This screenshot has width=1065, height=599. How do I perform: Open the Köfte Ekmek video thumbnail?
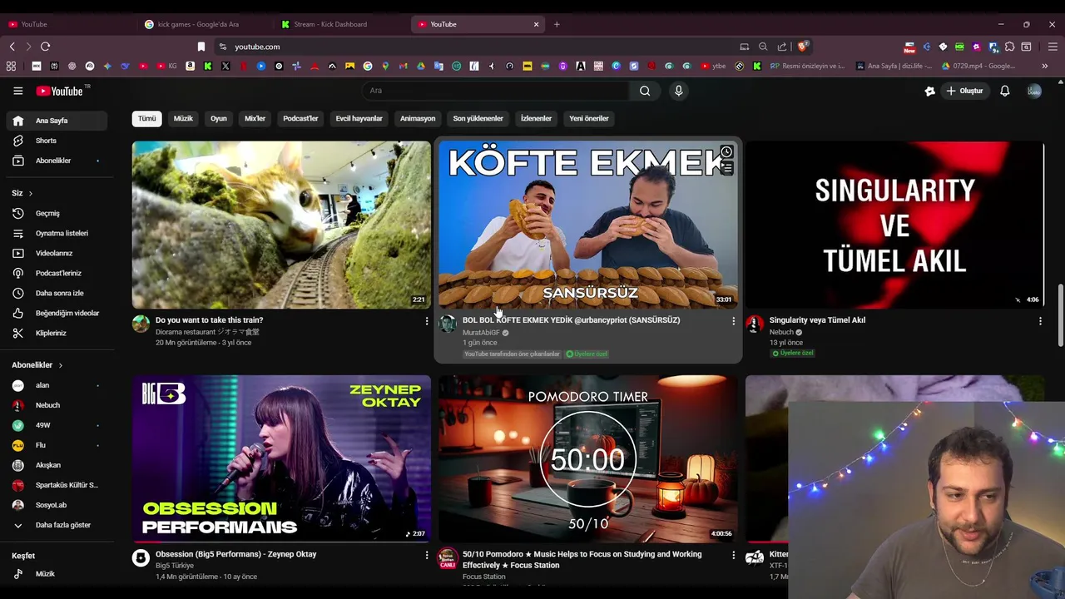click(x=587, y=225)
